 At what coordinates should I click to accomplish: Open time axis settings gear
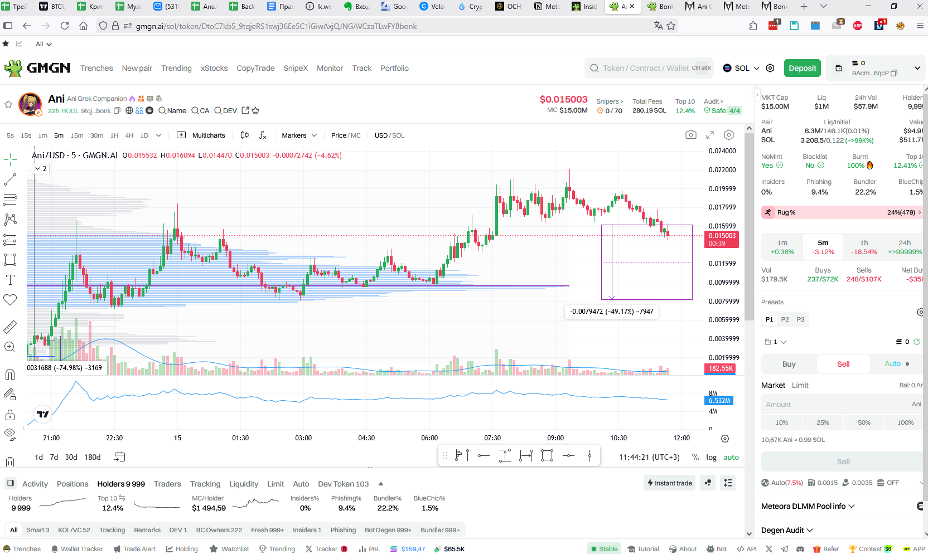pyautogui.click(x=725, y=439)
